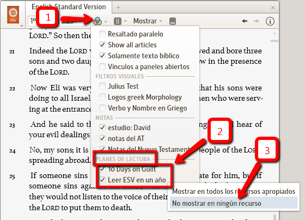Click verse number 21
305x220 pixels.
(x=12, y=52)
